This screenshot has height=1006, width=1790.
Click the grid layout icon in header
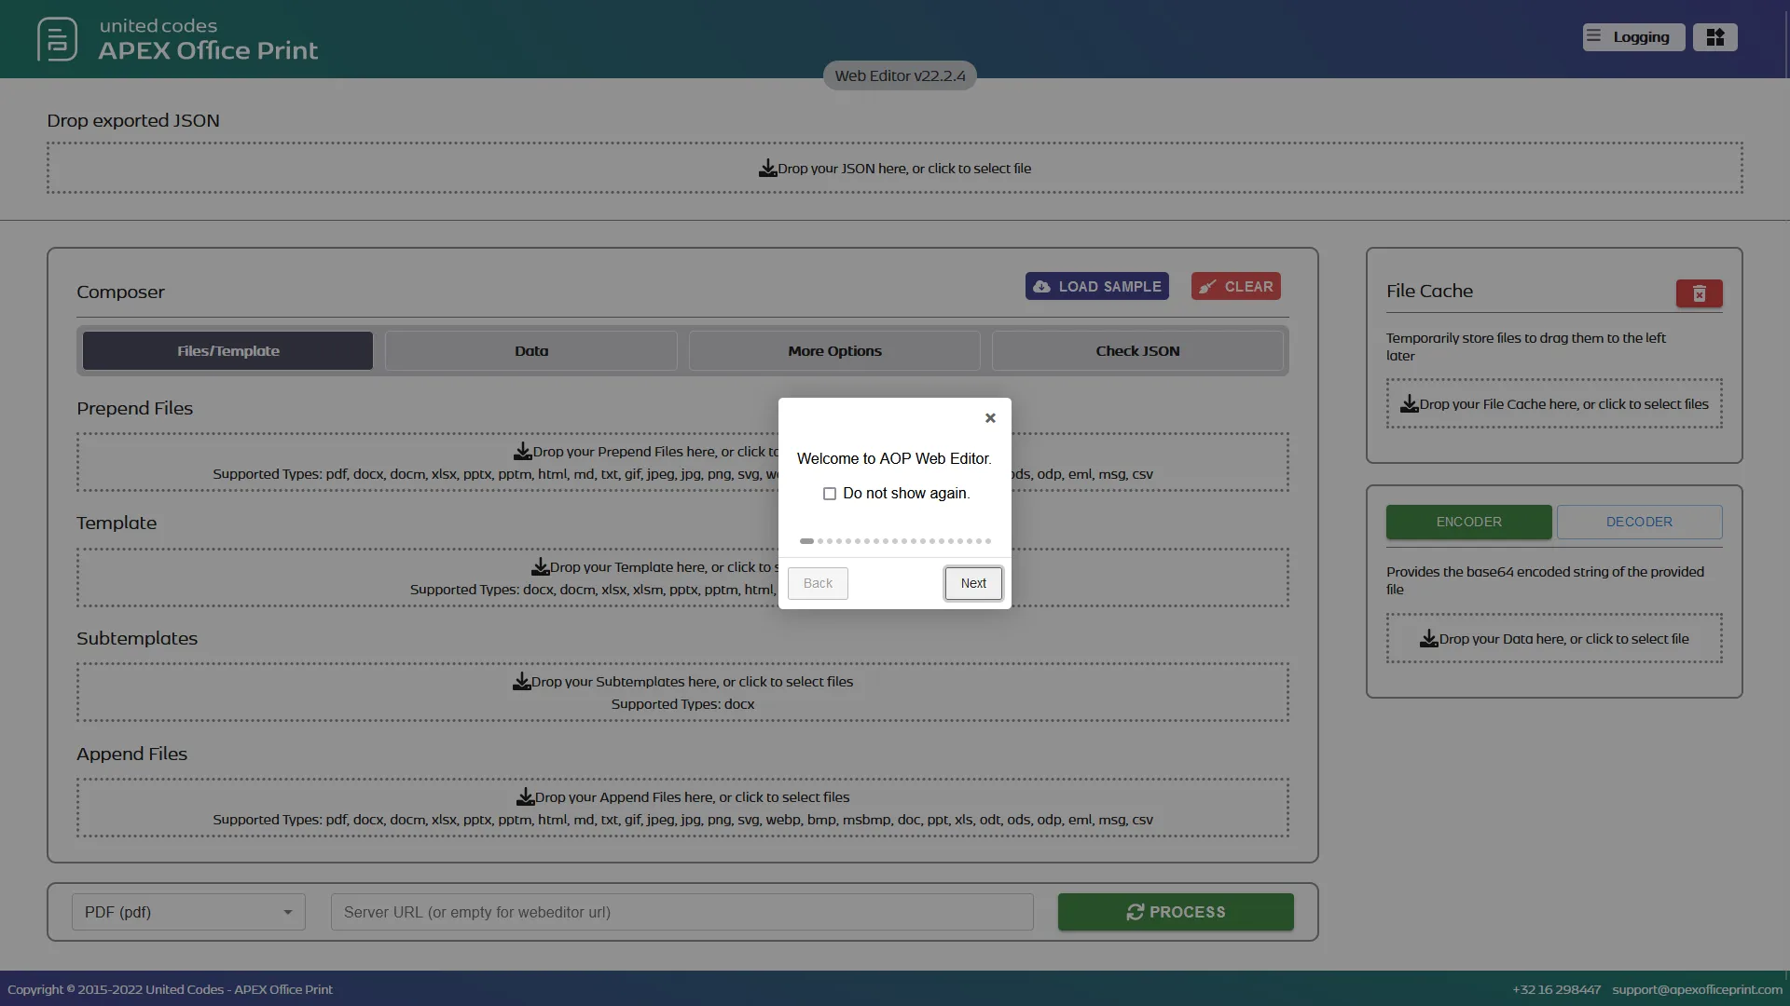coord(1715,37)
